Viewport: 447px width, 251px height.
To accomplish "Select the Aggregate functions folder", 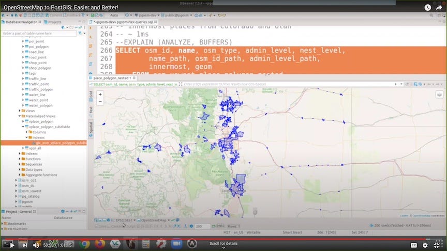I will point(41,175).
